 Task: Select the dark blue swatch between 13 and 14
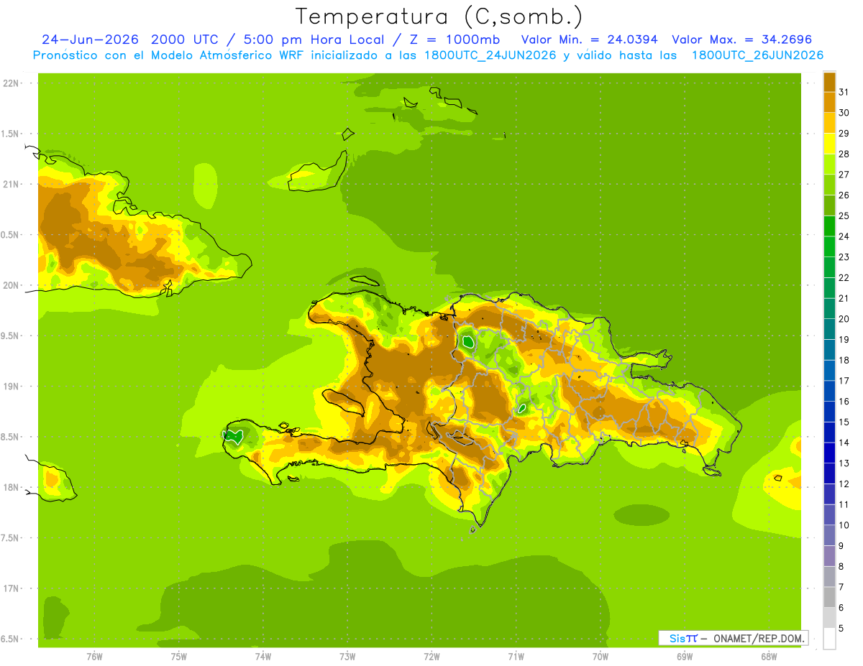click(829, 453)
